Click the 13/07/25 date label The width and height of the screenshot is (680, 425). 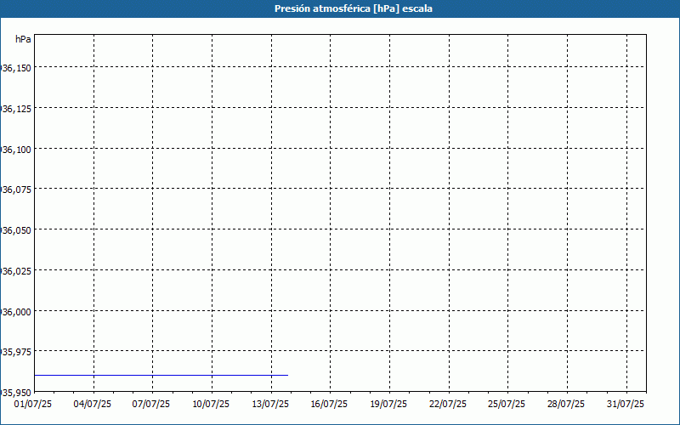pos(270,405)
